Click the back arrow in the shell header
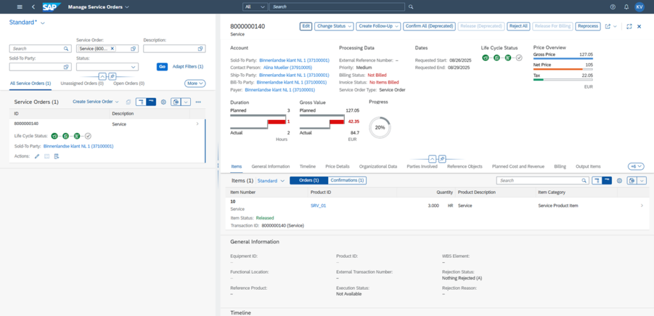 [33, 6]
